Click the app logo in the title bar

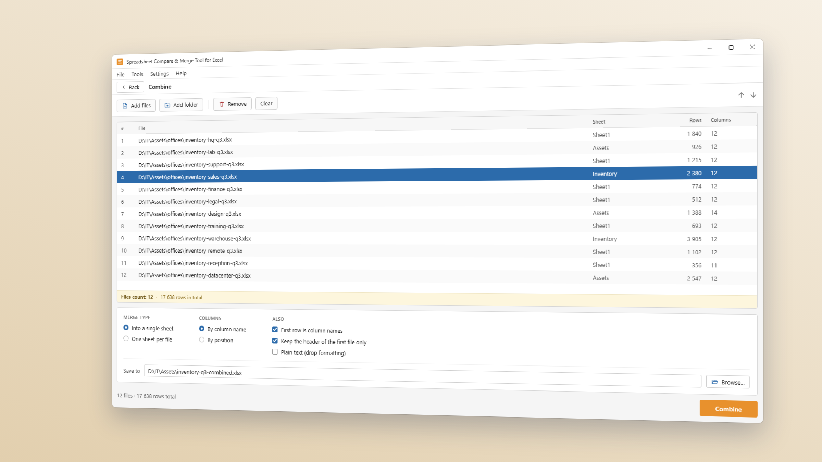120,62
